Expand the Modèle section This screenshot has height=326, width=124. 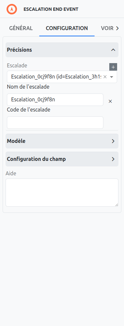click(62, 141)
